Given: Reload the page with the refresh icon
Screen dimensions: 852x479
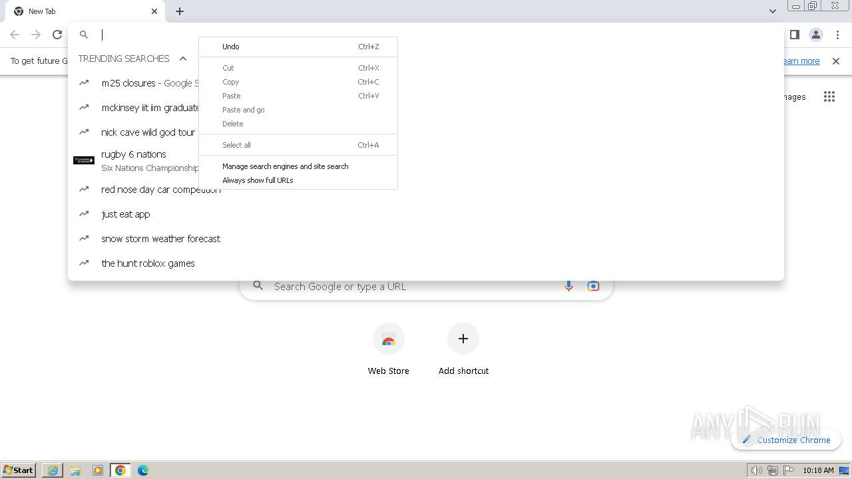Looking at the screenshot, I should click(57, 35).
